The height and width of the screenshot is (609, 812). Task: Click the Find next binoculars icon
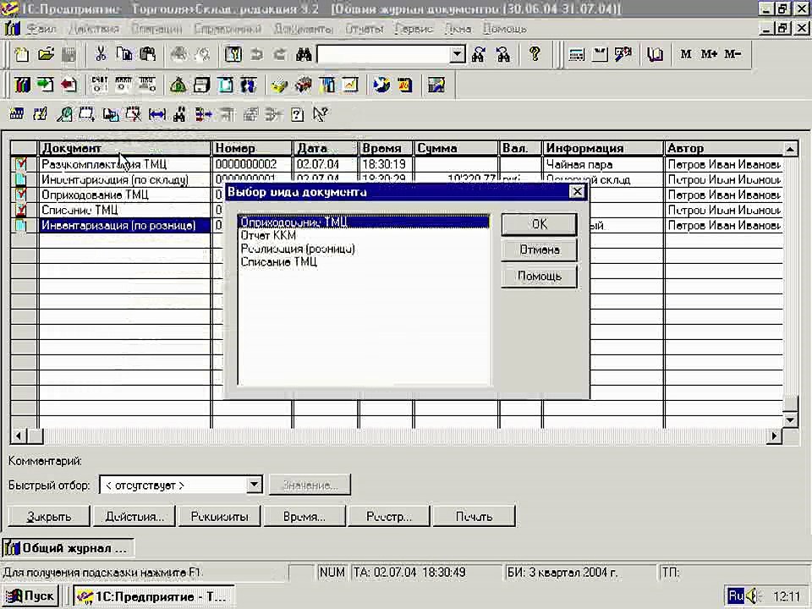(478, 54)
